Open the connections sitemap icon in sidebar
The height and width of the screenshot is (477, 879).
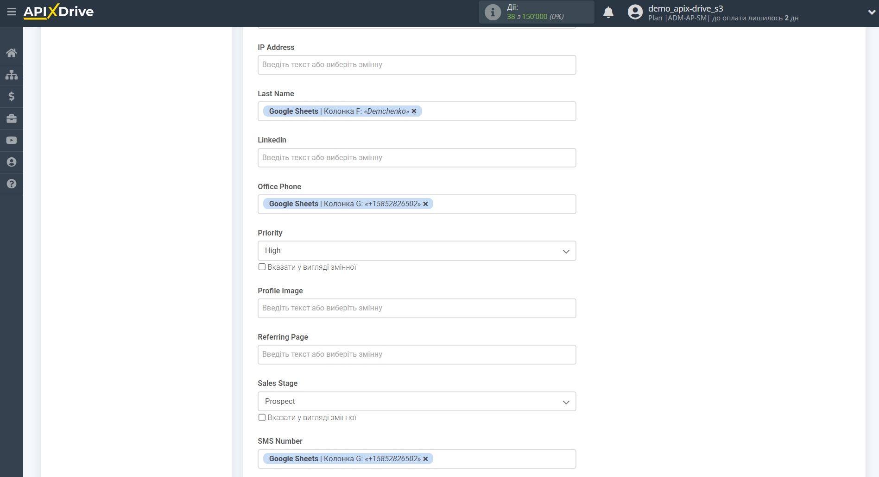12,74
